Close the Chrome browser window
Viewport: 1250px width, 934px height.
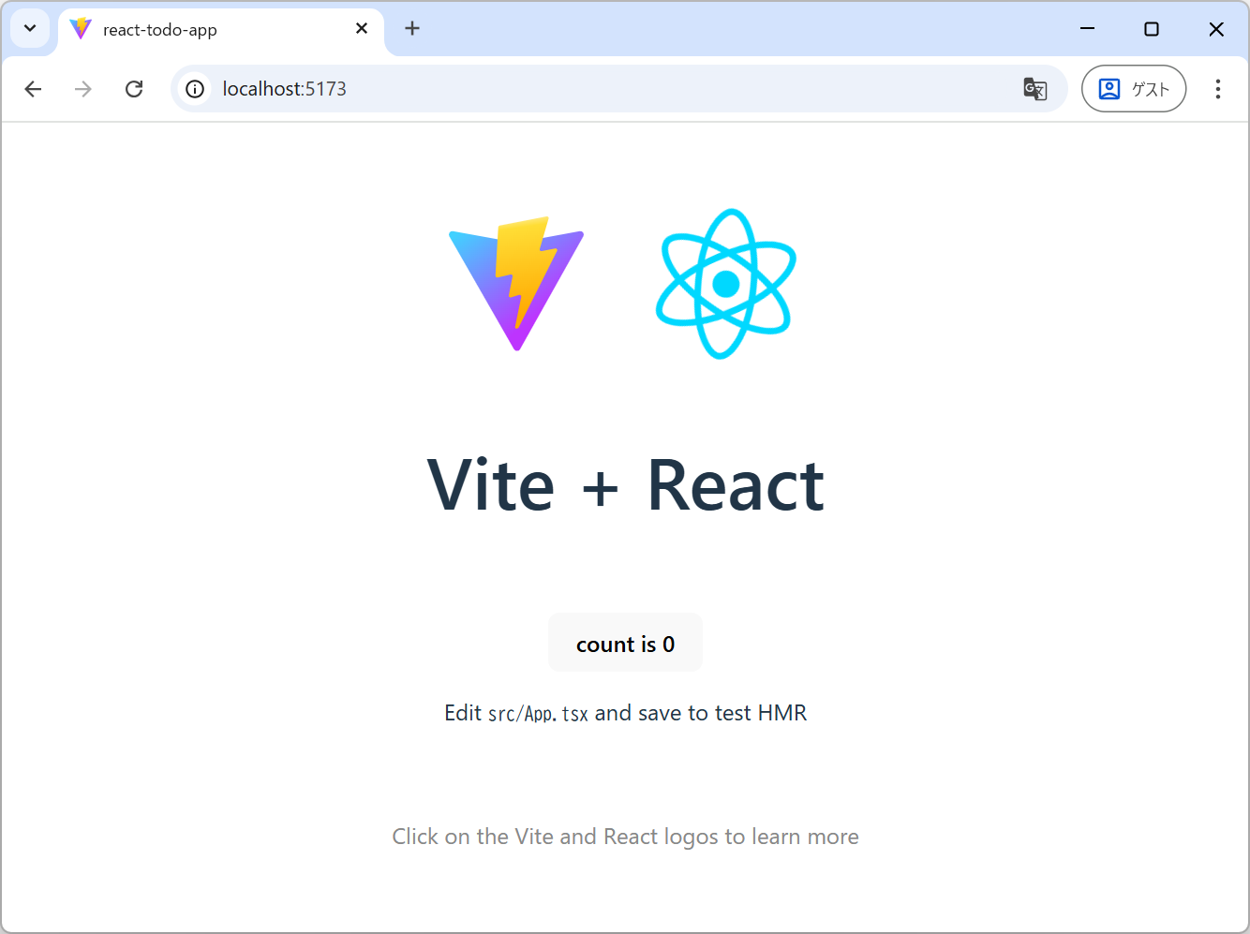pyautogui.click(x=1216, y=29)
